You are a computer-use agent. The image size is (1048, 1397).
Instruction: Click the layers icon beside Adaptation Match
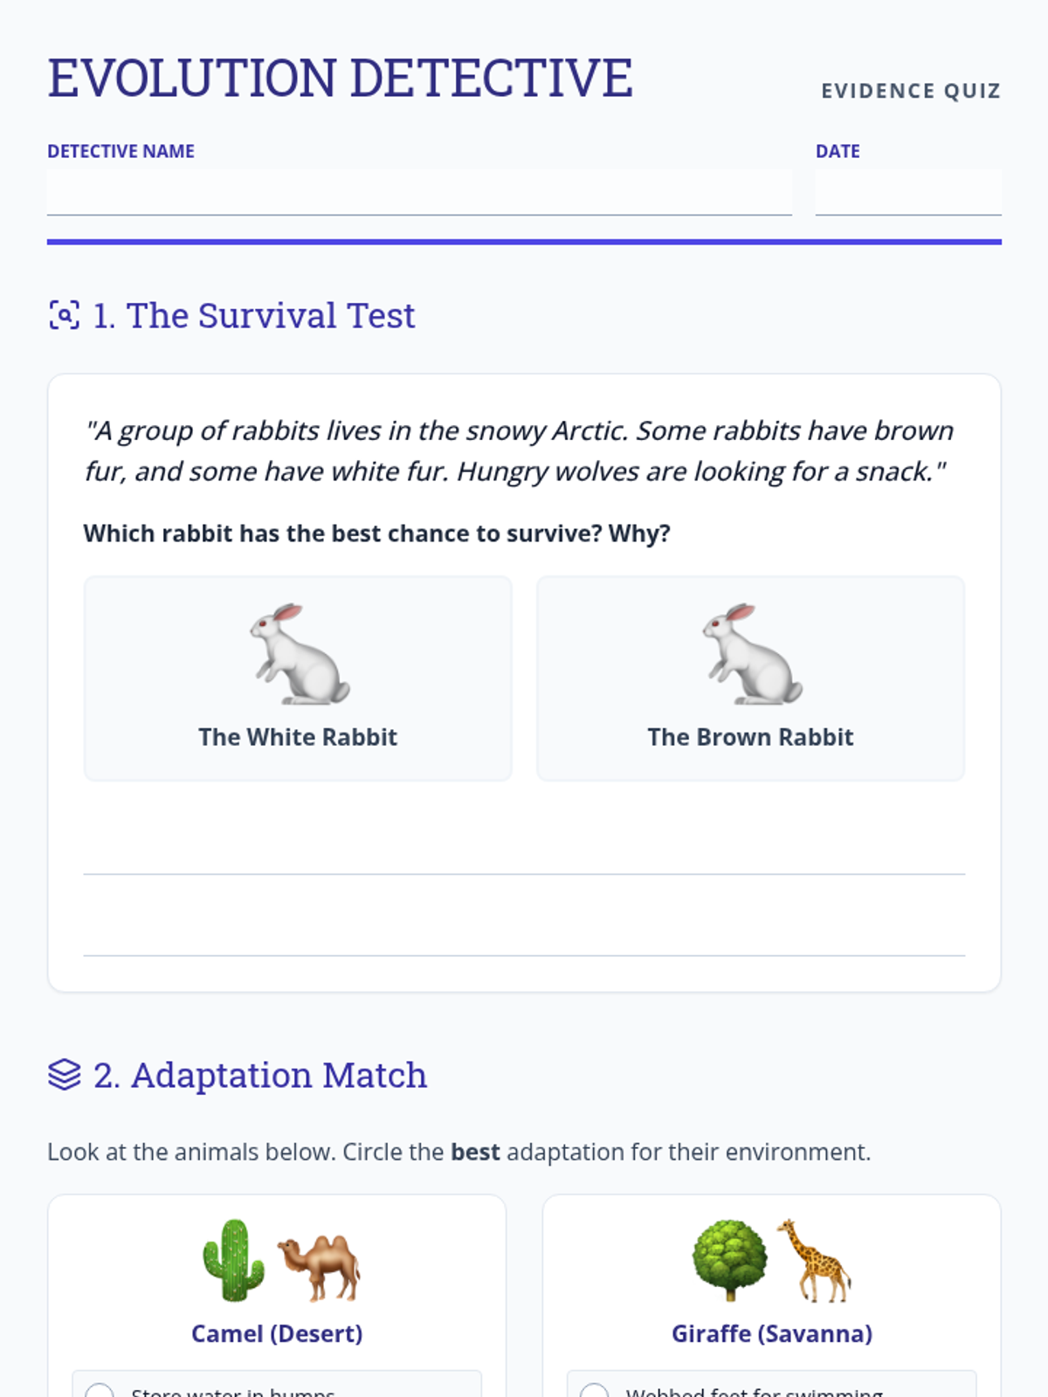tap(64, 1075)
